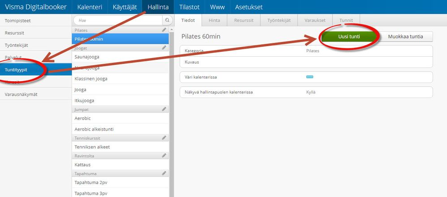Select Tapahtuma 2pv in the list
The image size is (447, 197).
point(120,182)
